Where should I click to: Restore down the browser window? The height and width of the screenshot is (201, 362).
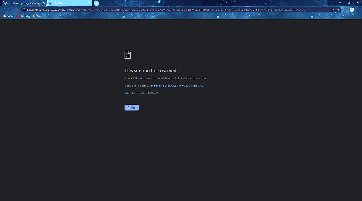coord(349,3)
